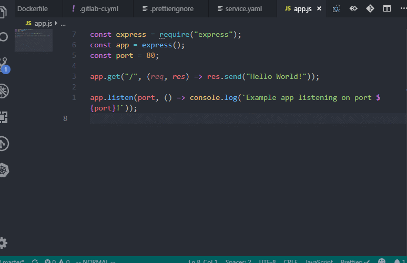
Task: Click the CRLF line ending indicator
Action: coord(290,261)
